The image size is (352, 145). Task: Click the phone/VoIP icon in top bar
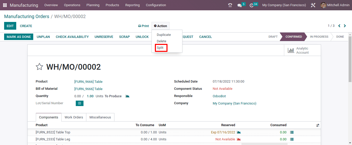(230, 5)
